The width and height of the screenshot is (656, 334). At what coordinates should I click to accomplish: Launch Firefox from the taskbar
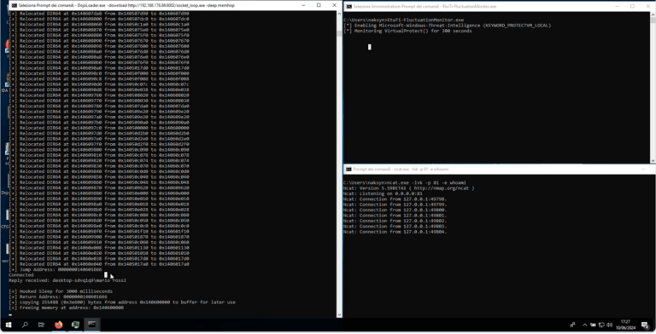(59, 325)
